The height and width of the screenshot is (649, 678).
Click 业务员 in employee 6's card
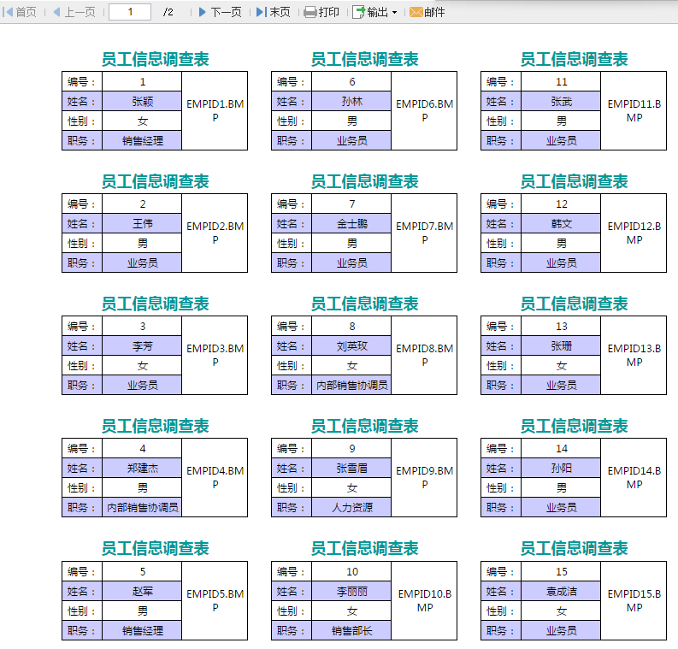coord(351,140)
